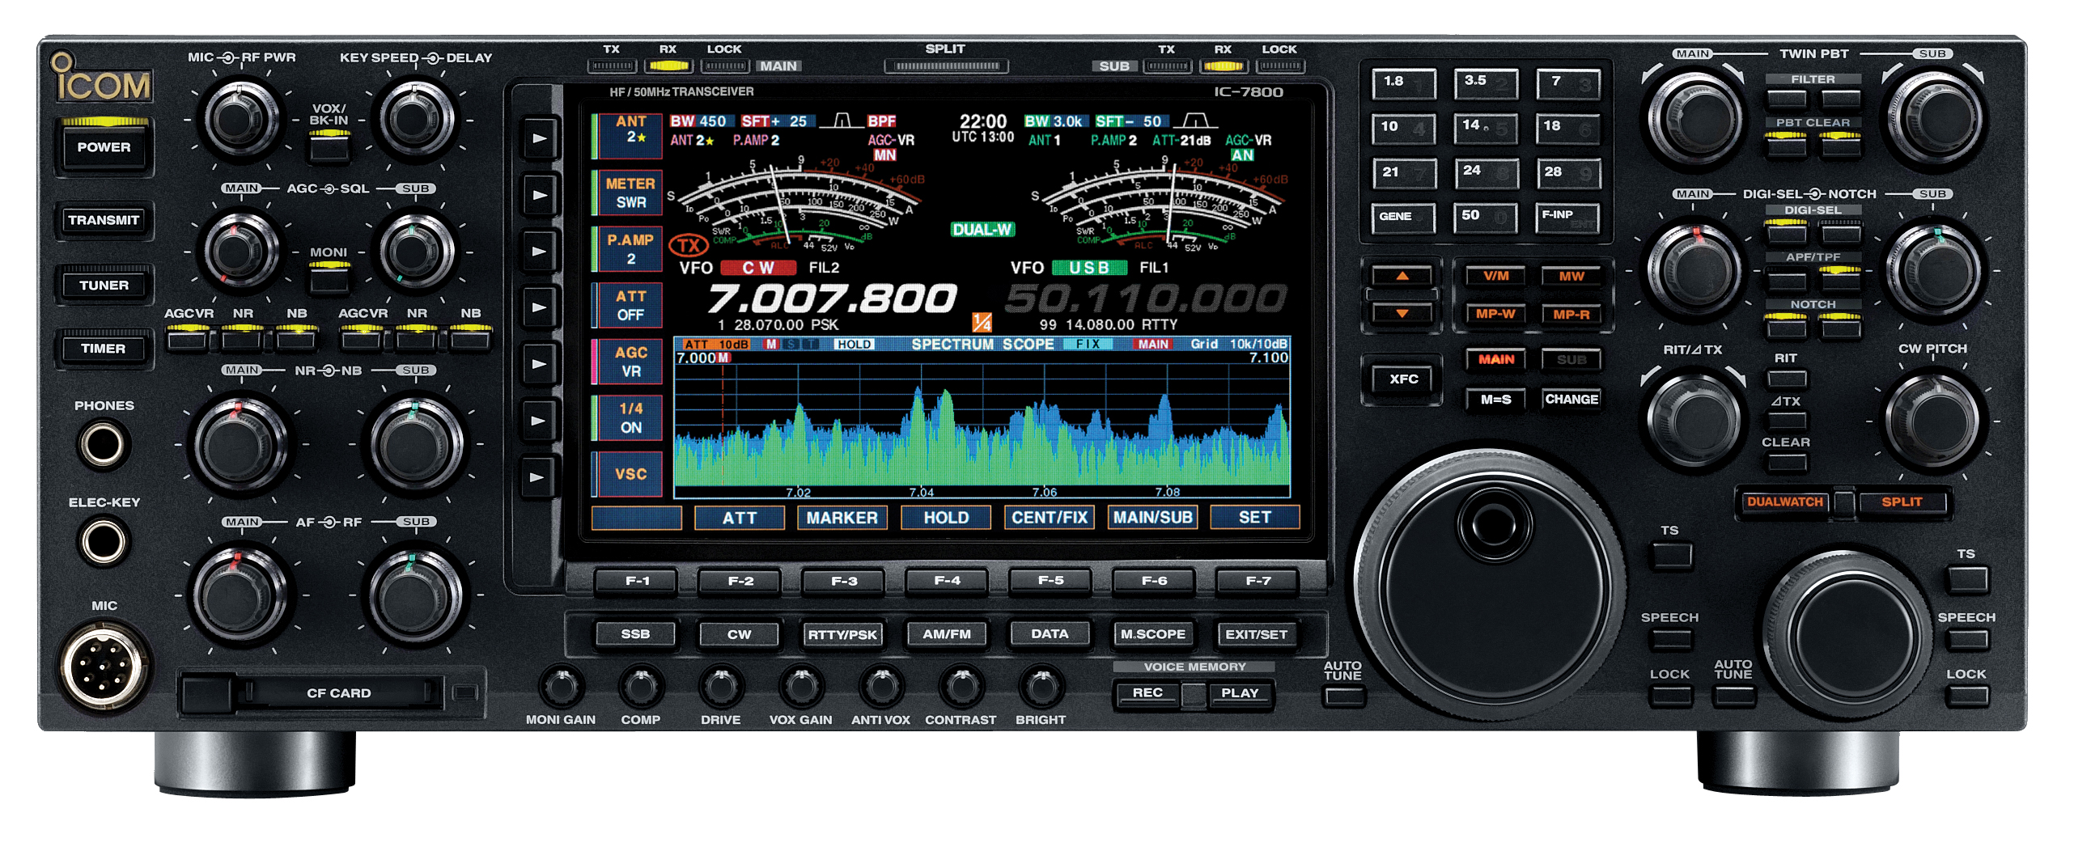
Task: Hit the F-7 function key
Action: click(x=1258, y=582)
